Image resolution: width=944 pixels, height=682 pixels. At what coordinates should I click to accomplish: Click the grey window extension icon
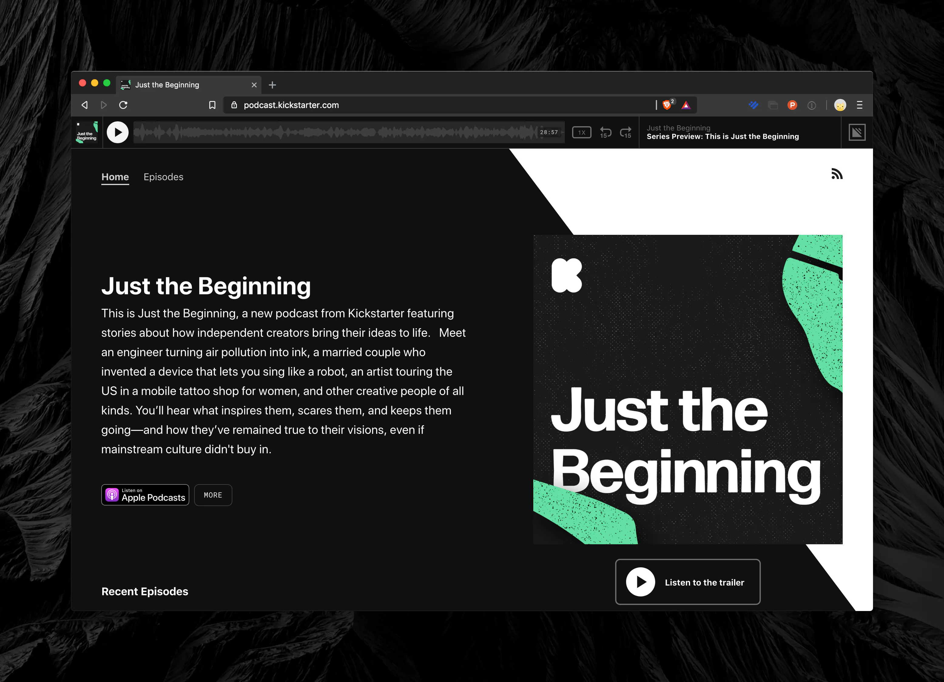[773, 105]
